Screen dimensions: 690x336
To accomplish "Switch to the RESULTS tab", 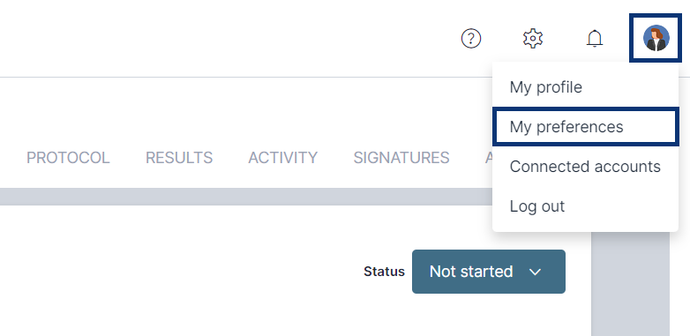I will tap(179, 158).
